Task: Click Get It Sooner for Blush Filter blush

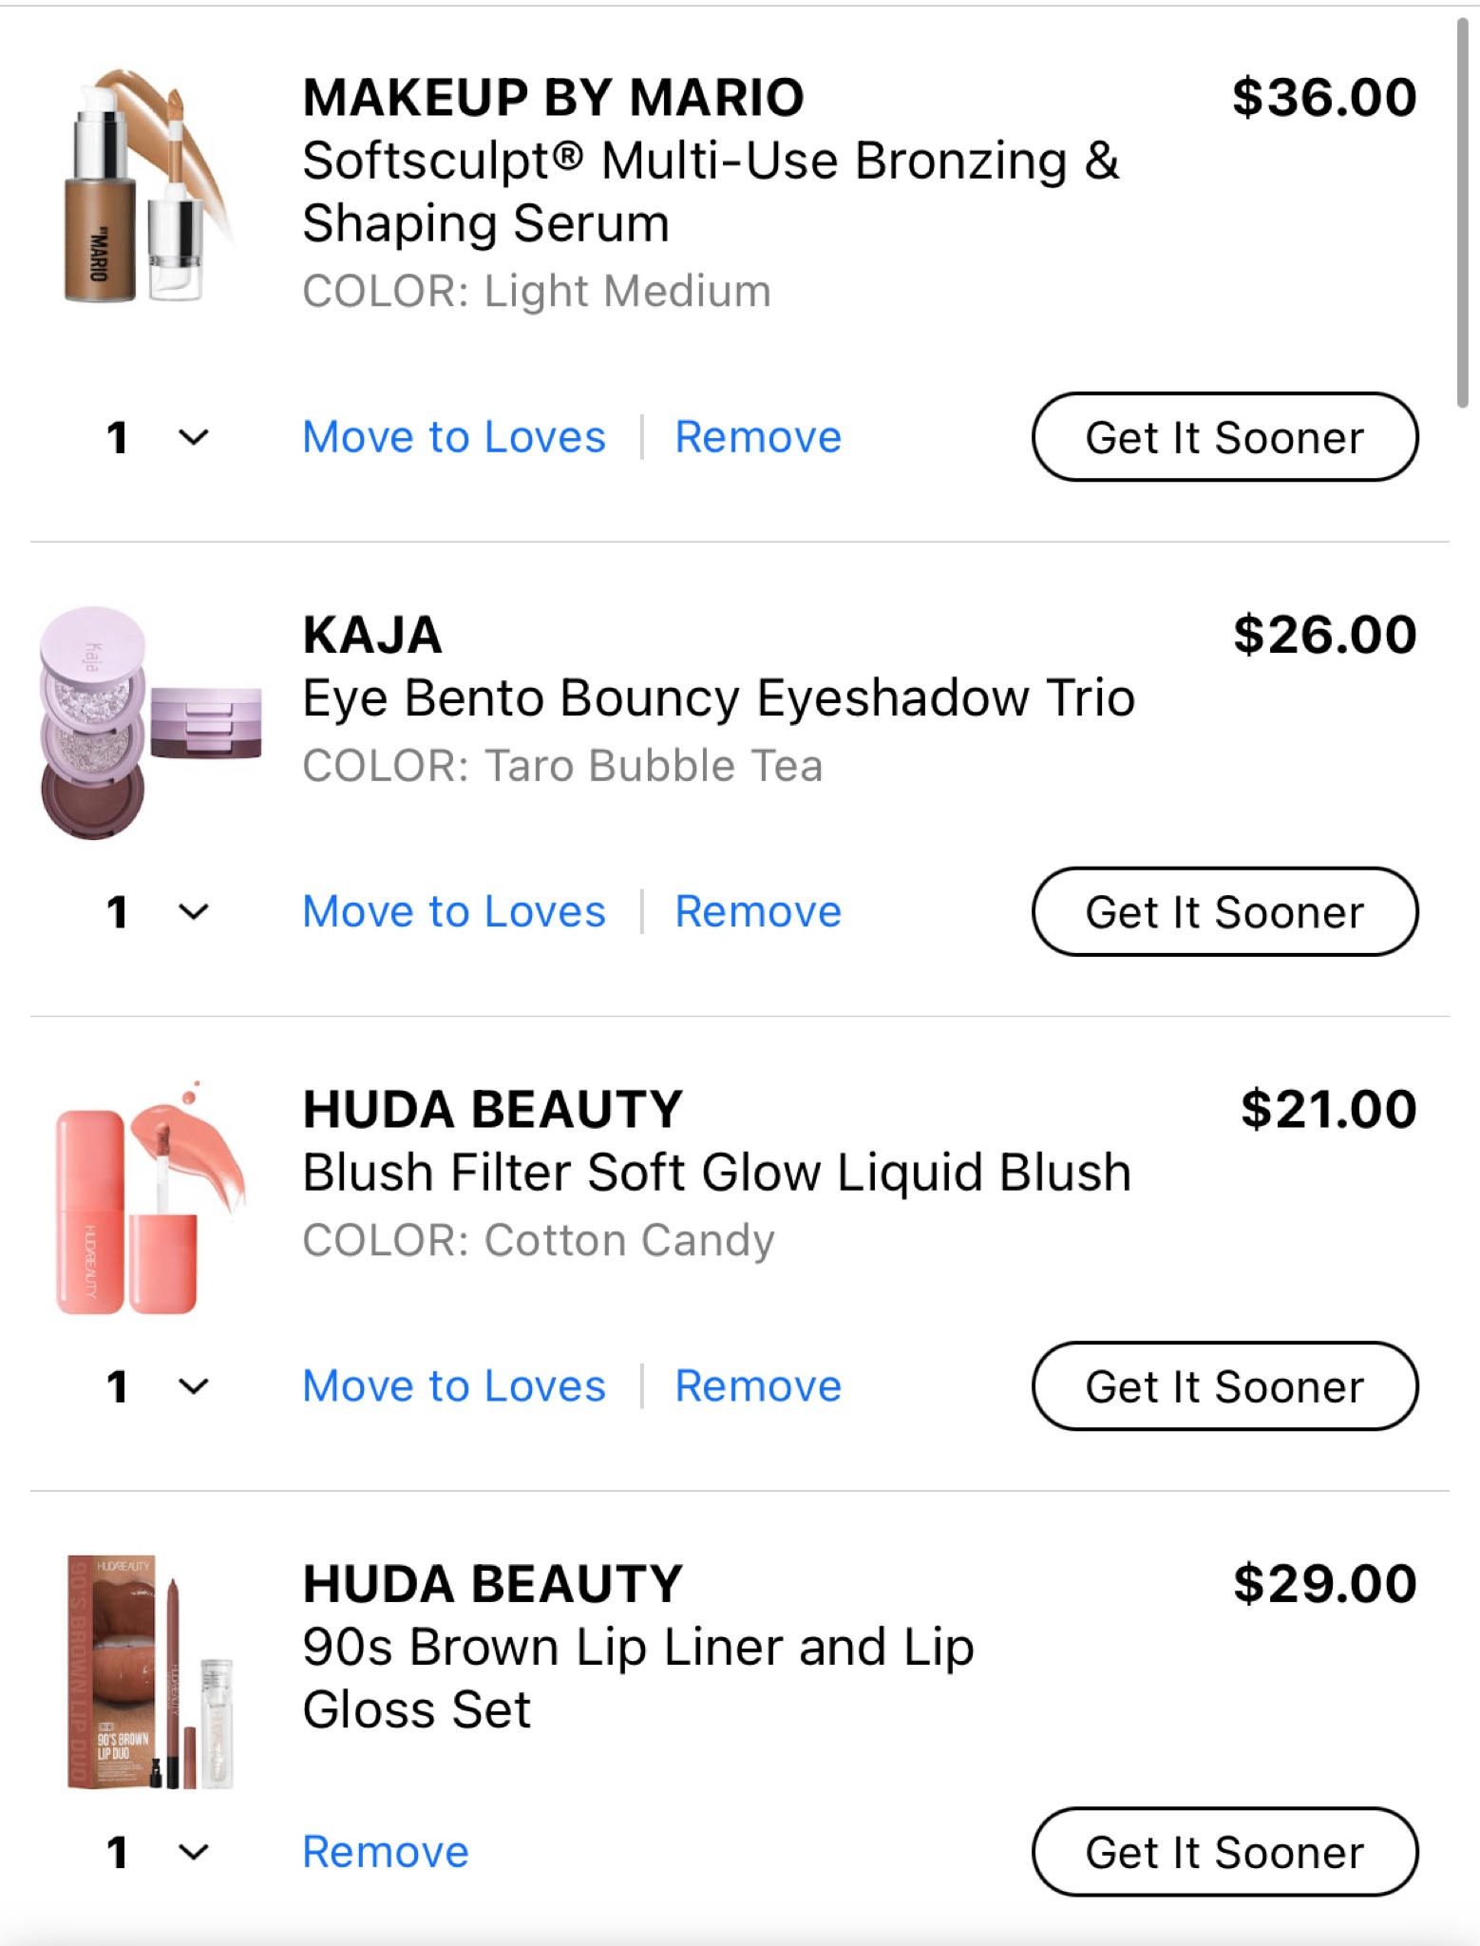Action: 1224,1386
